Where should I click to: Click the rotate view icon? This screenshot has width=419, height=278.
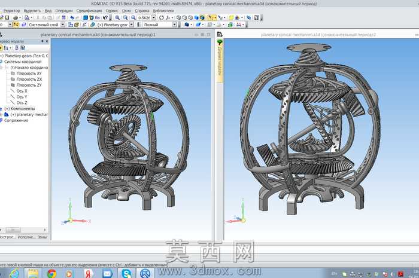point(162,17)
